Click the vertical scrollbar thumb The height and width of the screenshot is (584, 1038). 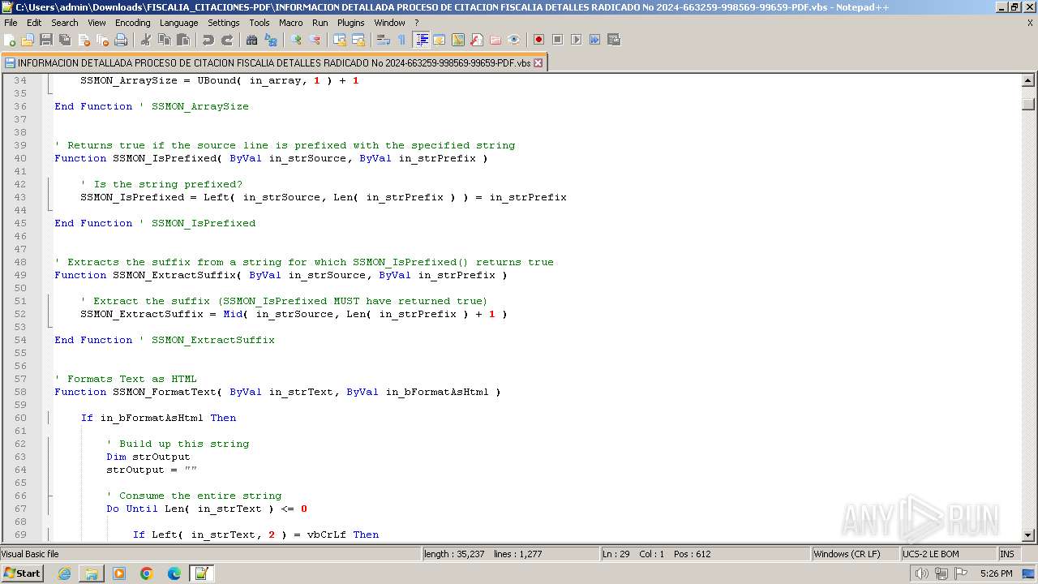point(1028,104)
